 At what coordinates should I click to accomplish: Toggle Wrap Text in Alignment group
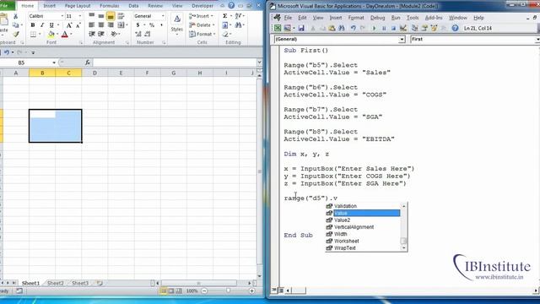coord(121,16)
